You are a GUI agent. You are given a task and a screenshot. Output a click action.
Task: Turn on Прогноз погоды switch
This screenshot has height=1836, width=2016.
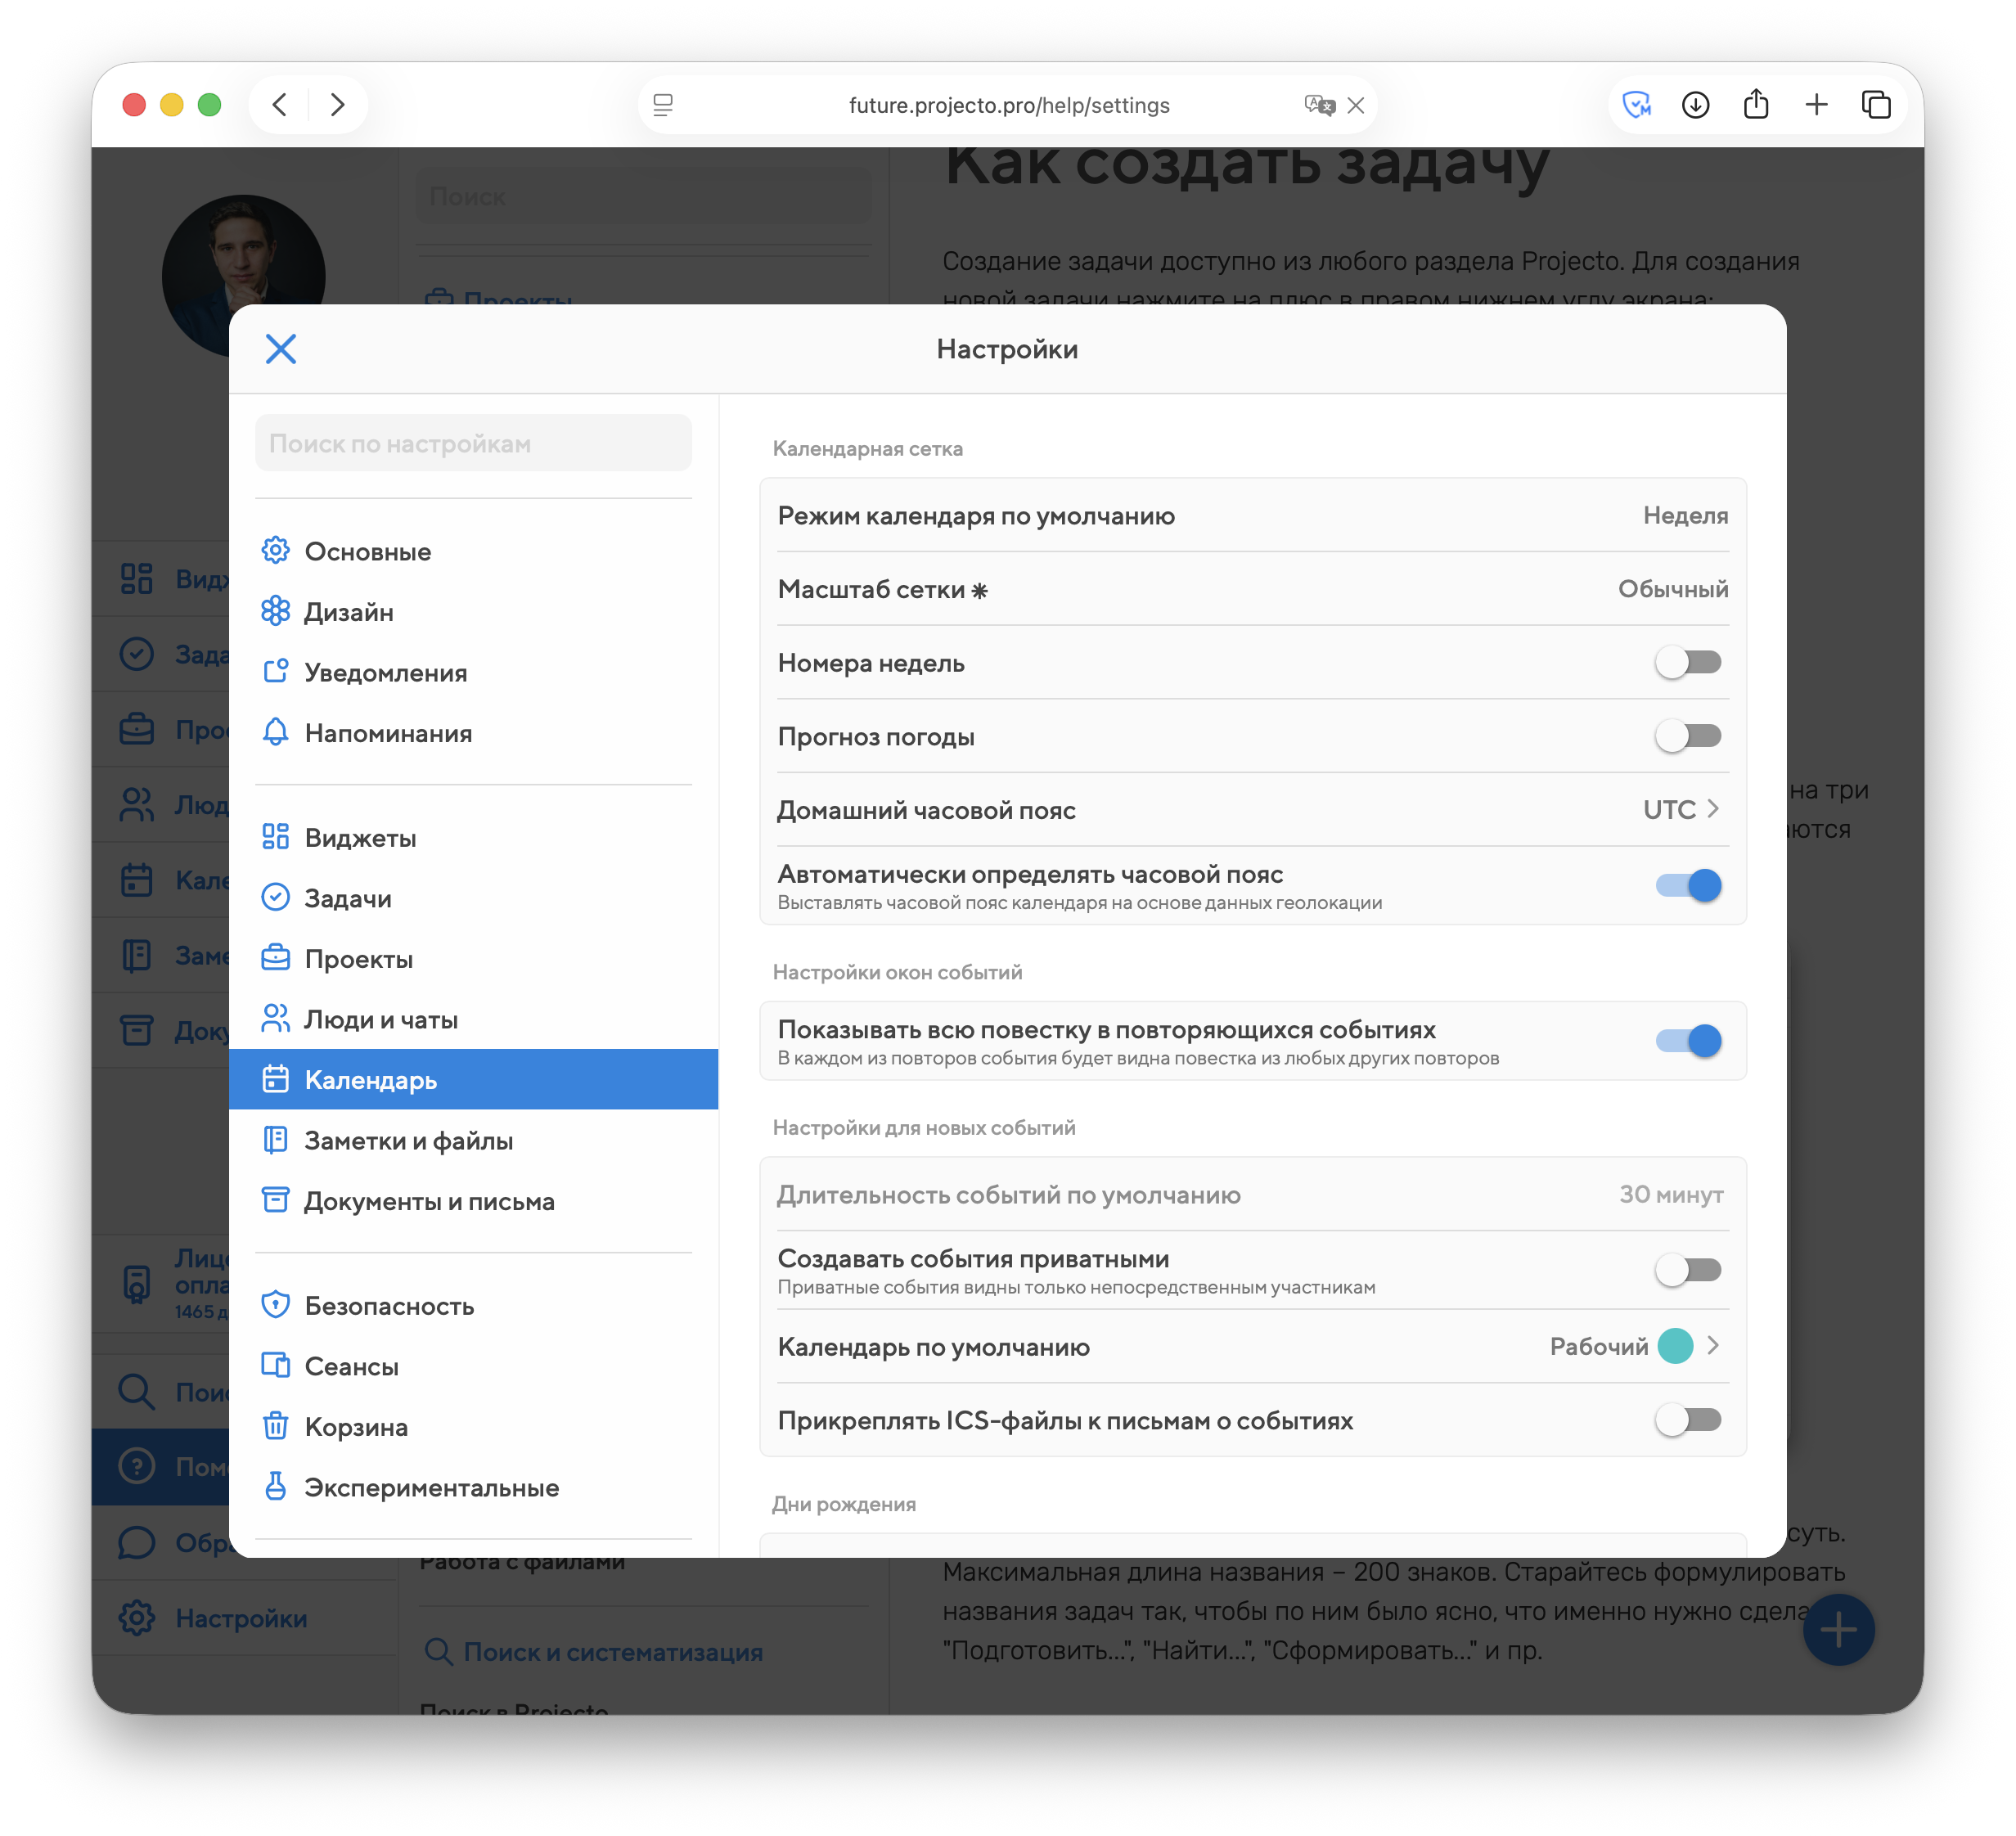click(x=1687, y=736)
